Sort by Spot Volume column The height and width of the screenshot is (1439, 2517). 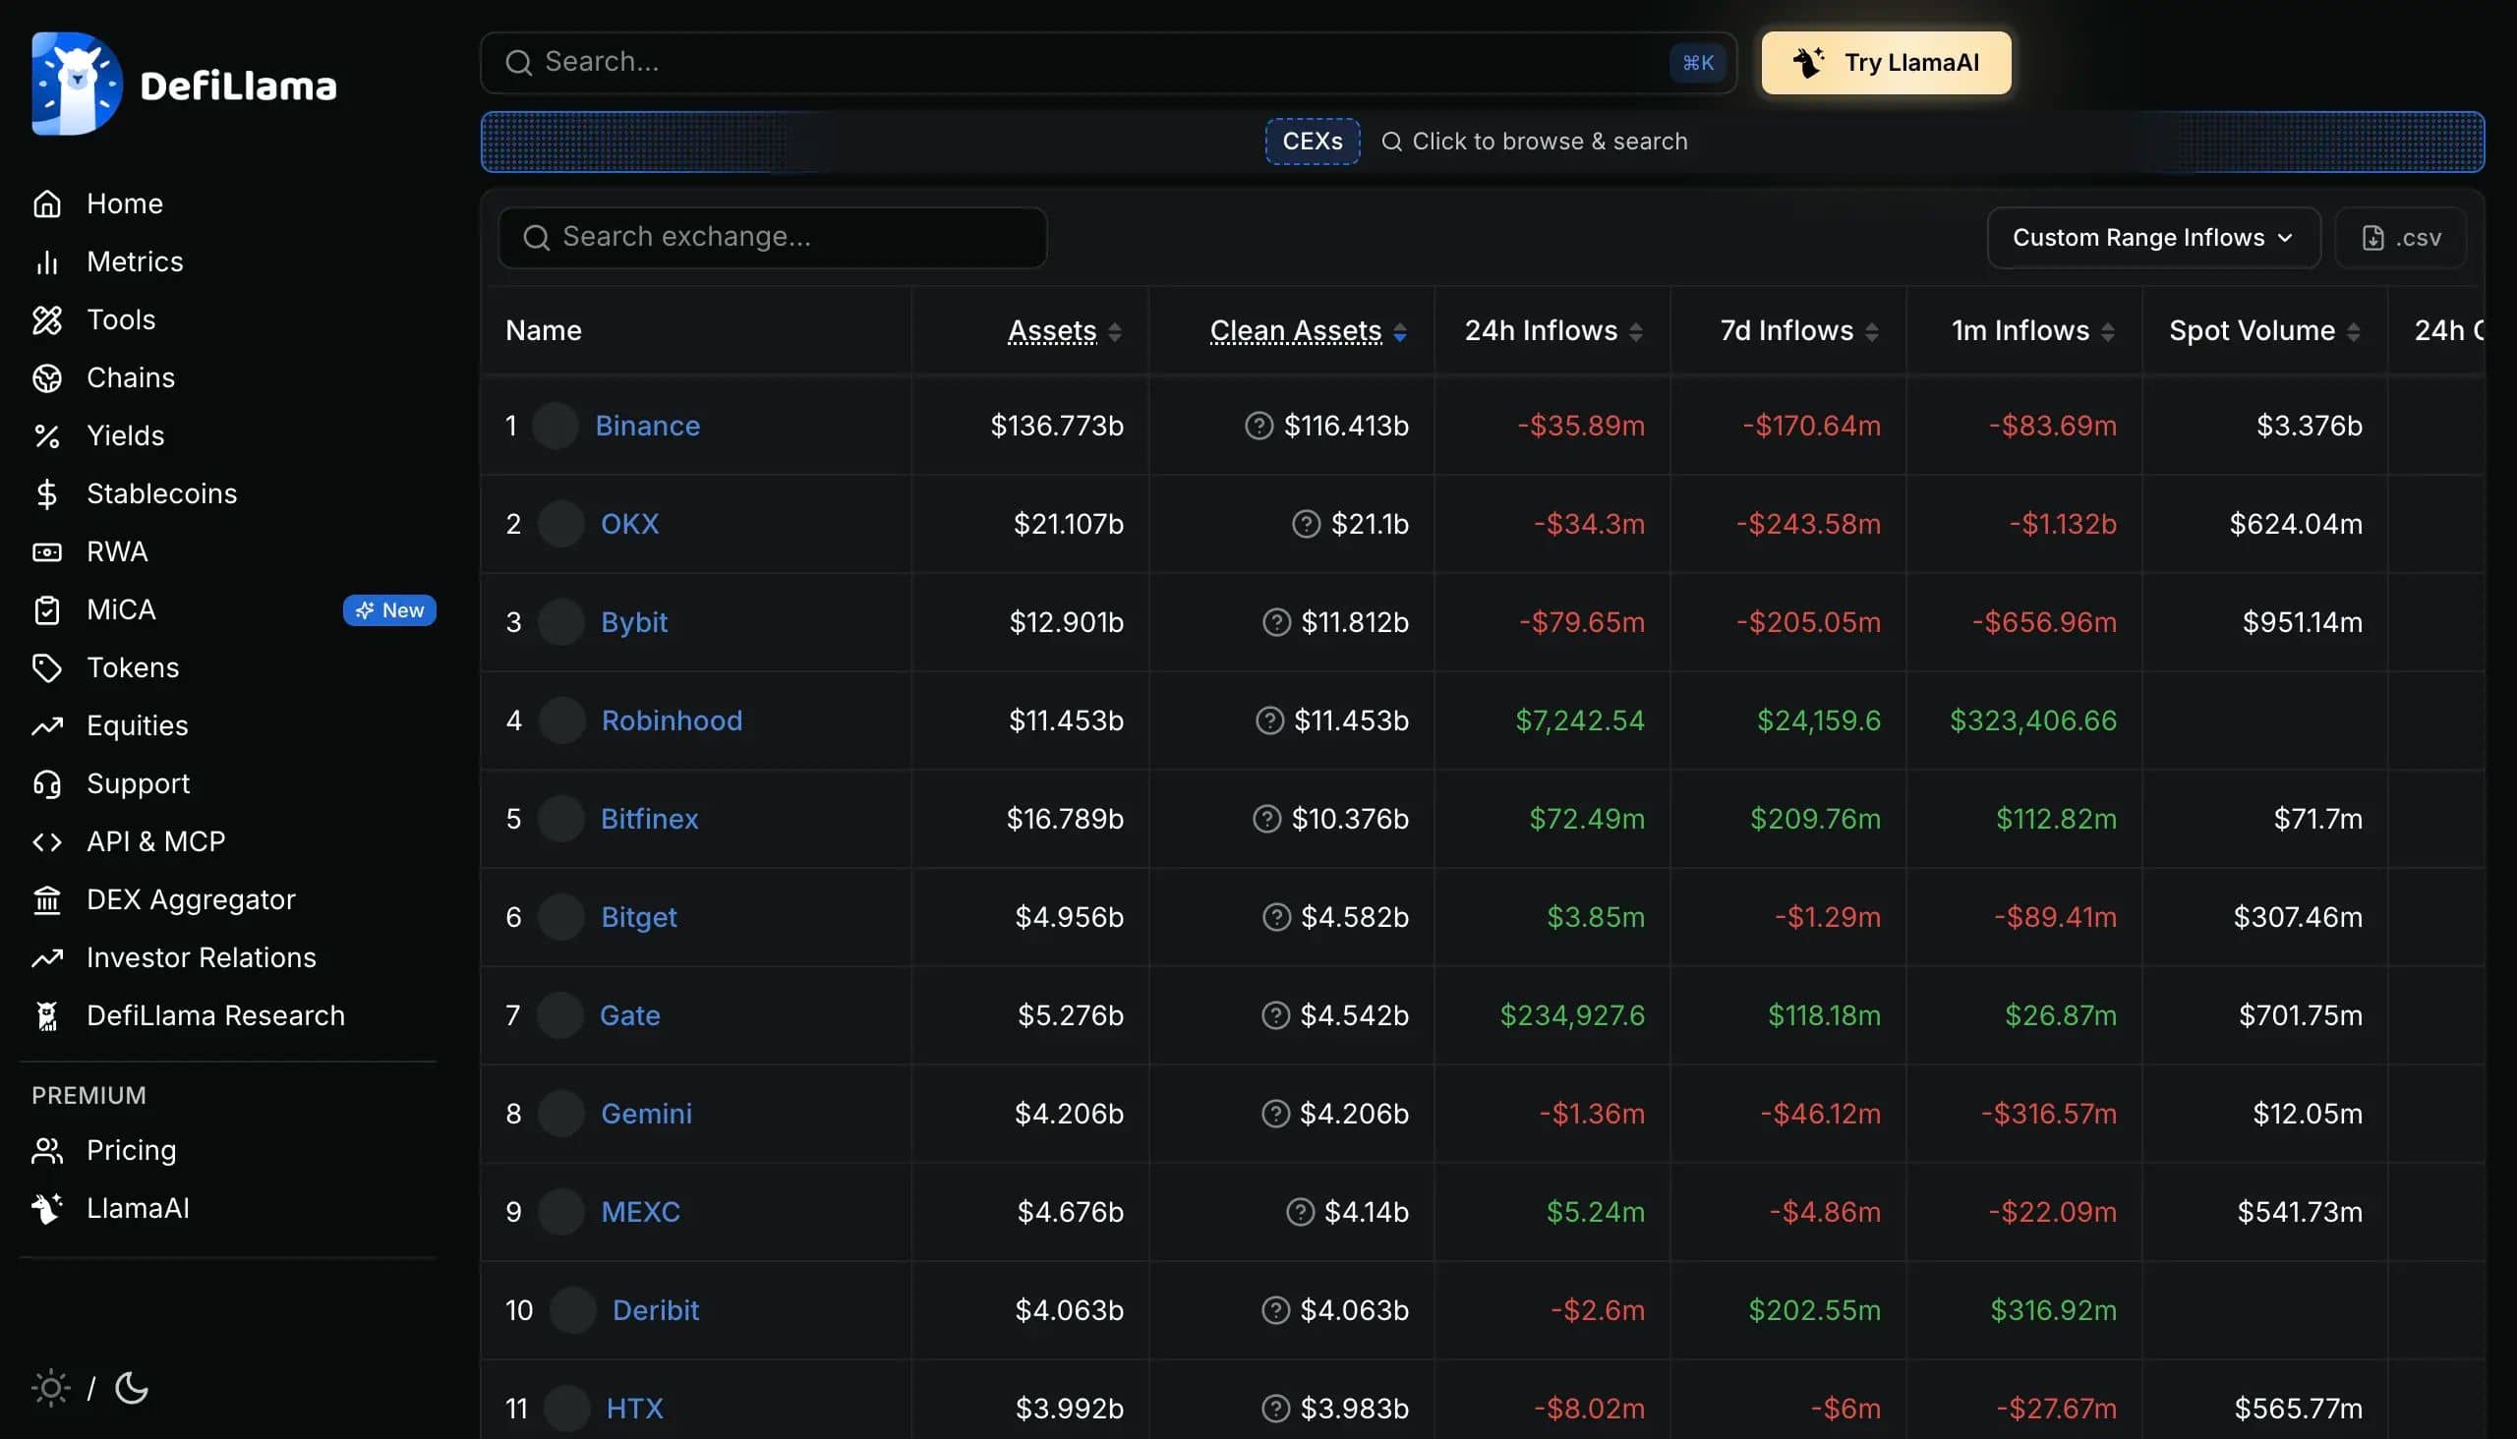[2264, 331]
